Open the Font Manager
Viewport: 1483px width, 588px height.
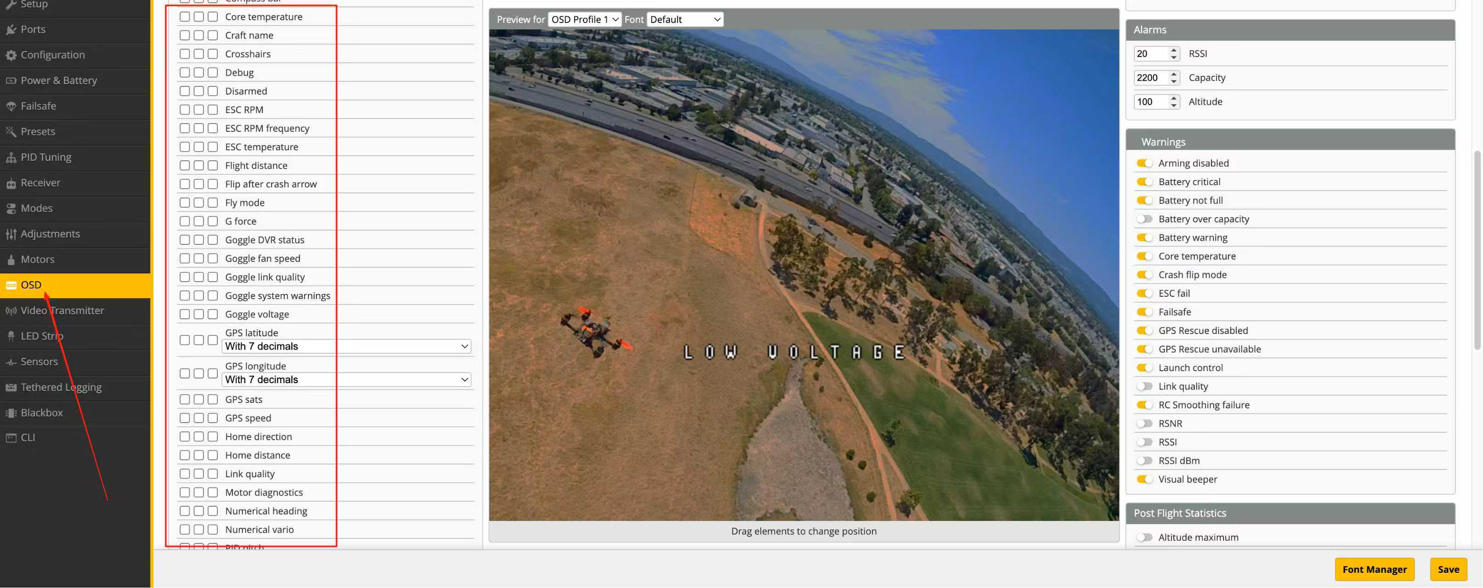pos(1374,569)
